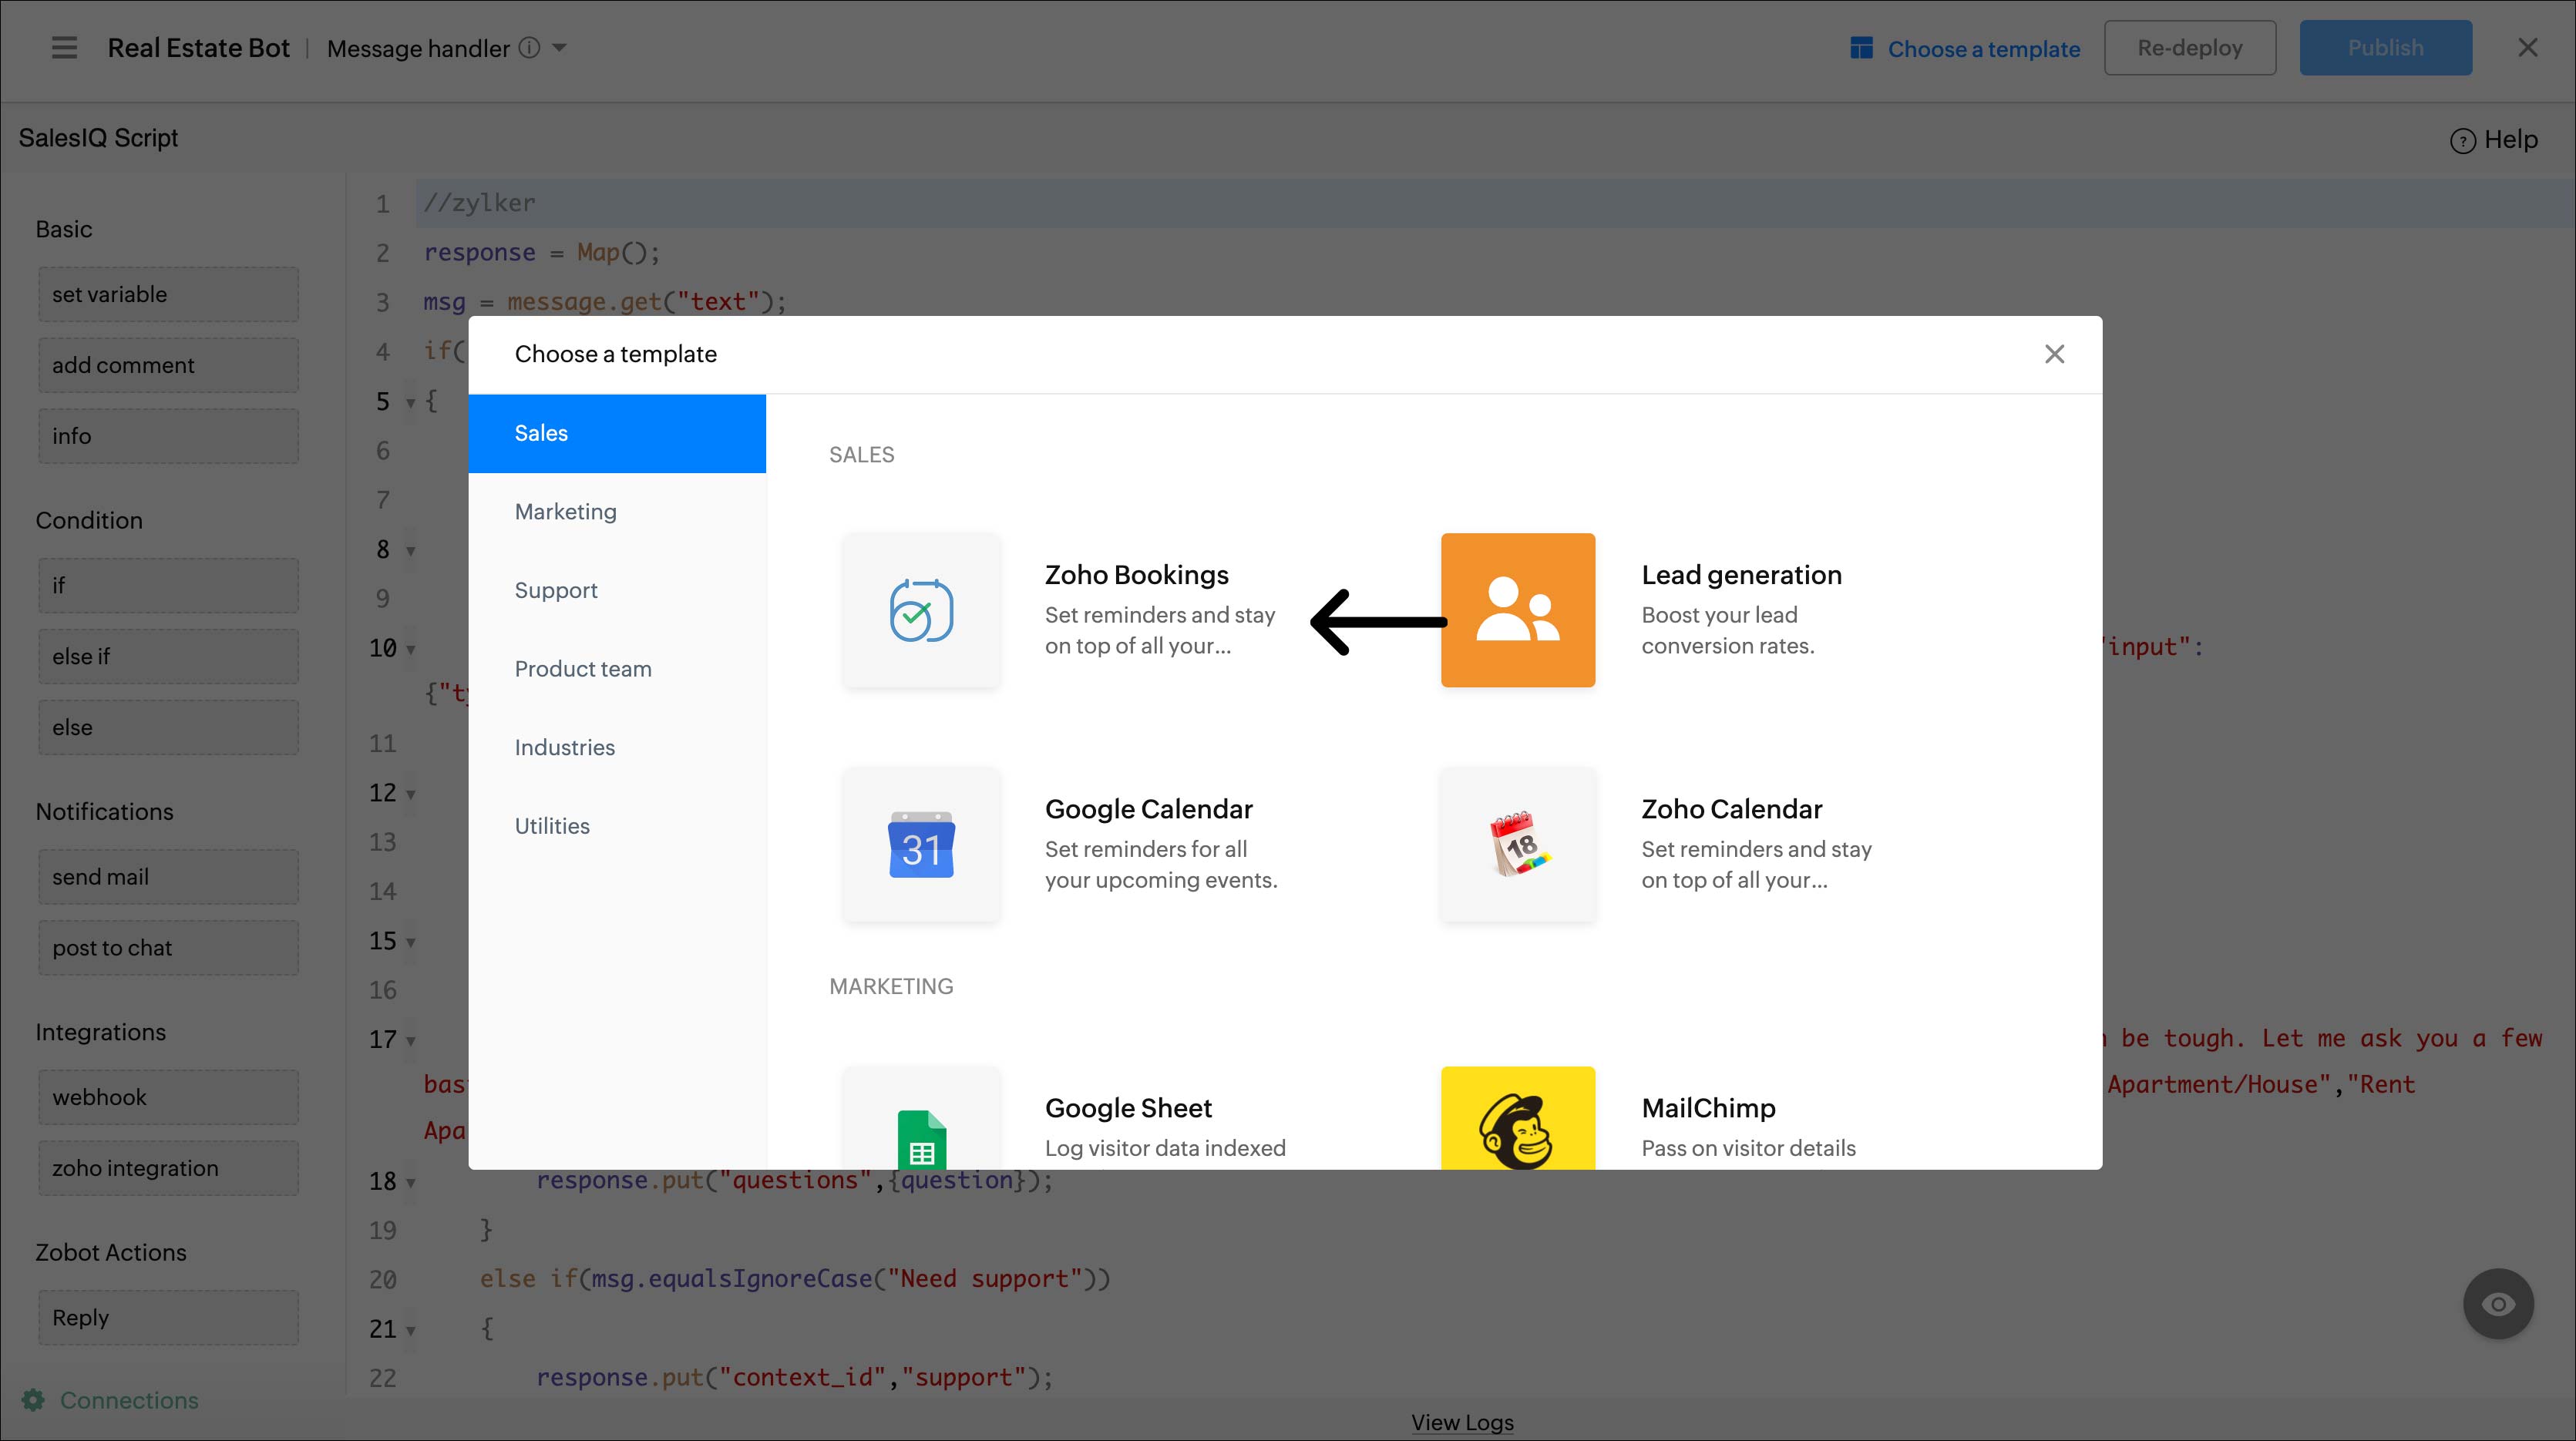The height and width of the screenshot is (1441, 2576).
Task: Choose the orange Lead generation icon
Action: pos(1517,610)
